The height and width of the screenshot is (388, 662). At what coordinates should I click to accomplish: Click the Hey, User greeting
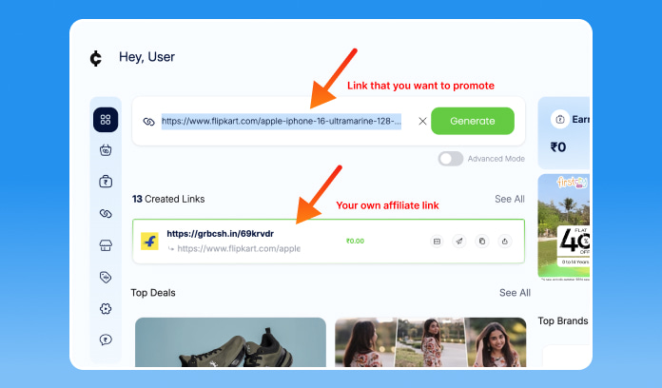click(146, 57)
